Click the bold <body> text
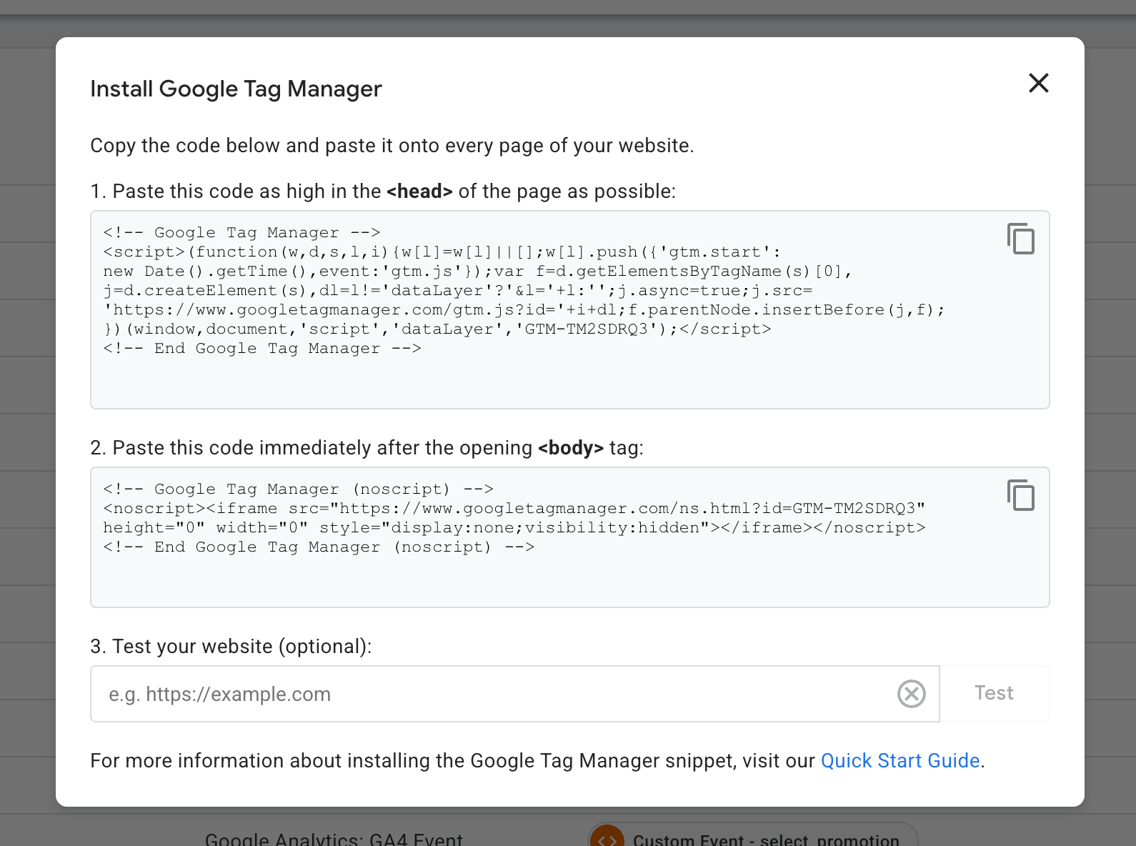 tap(571, 448)
